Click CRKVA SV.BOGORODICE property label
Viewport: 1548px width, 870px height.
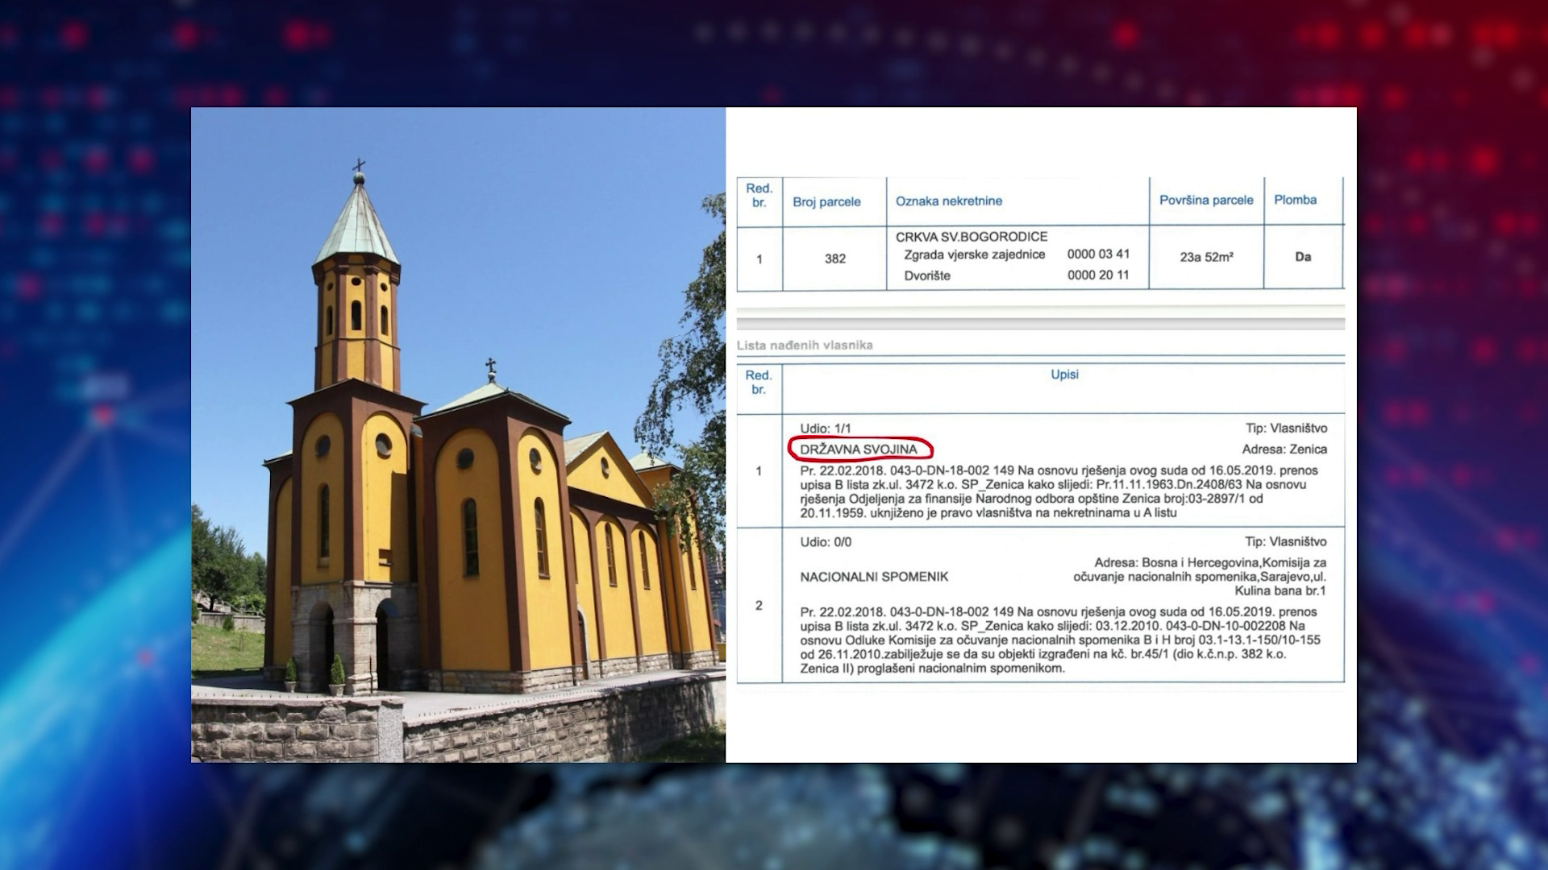click(972, 237)
